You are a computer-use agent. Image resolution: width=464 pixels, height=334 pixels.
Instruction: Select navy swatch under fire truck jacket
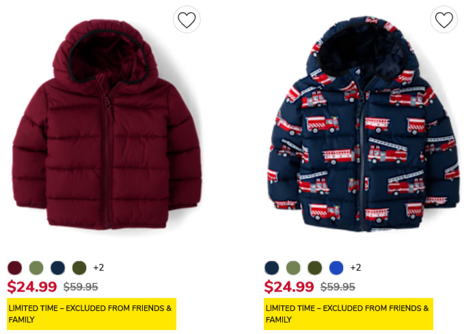[x=272, y=268]
